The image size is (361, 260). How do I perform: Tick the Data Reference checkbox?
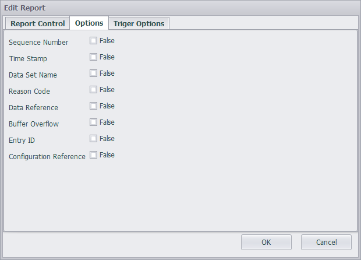(93, 106)
